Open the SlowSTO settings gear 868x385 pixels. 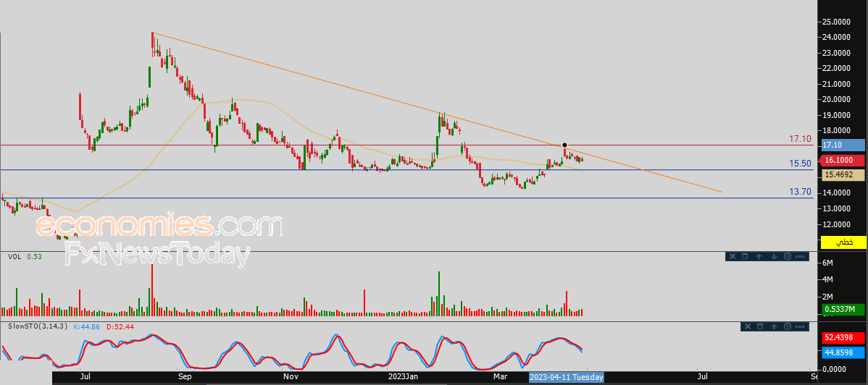click(787, 327)
